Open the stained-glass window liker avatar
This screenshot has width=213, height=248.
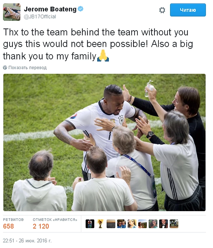[90, 224]
